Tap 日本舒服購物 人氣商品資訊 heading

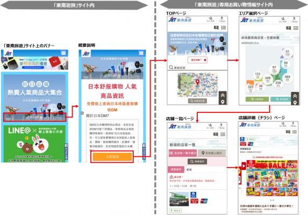click(x=112, y=91)
